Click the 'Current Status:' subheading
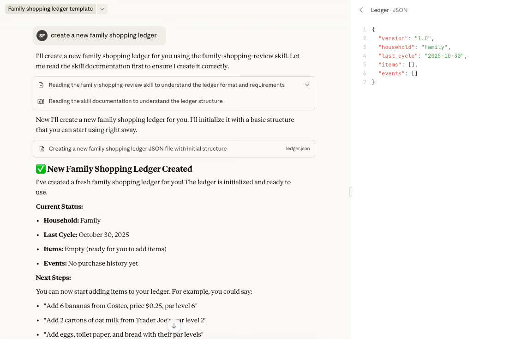Viewport: 509px width, 339px height. pos(60,207)
